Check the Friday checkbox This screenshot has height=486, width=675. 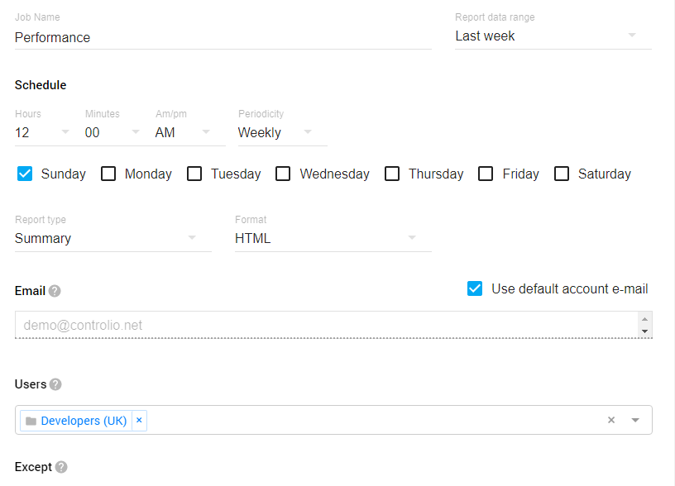[x=486, y=174]
